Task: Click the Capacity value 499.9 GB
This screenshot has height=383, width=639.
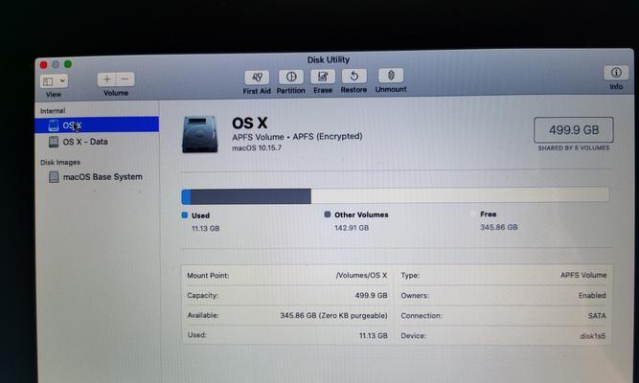Action: pos(371,296)
